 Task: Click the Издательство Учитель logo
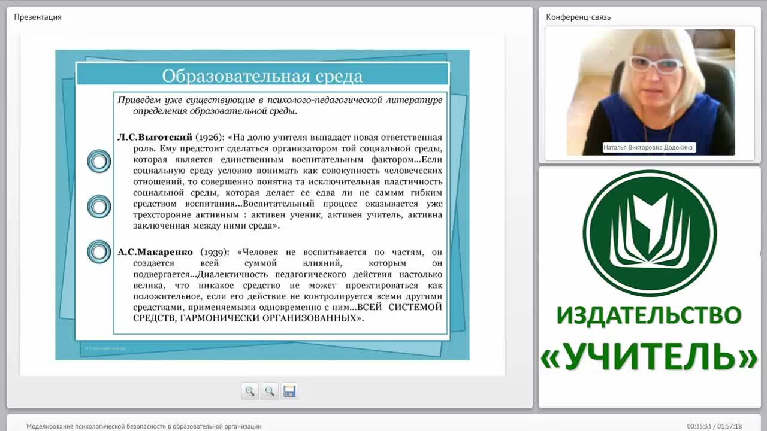pos(650,233)
